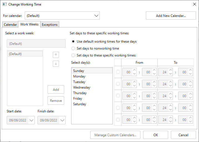Select Wednesday in the day list
199x142 pixels.
coord(81,87)
